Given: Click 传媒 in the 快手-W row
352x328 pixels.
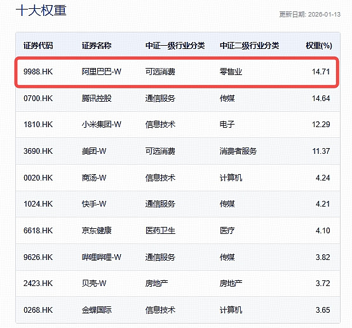Looking at the screenshot, I should [x=227, y=204].
